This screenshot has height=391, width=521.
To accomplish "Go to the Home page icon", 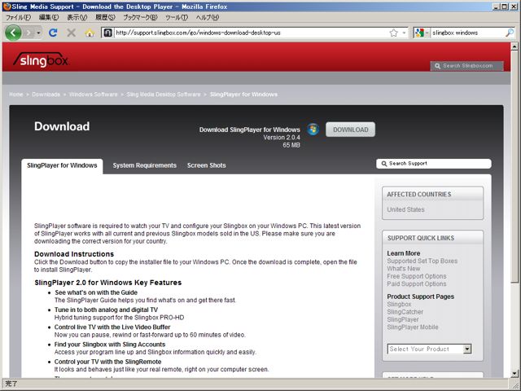I will click(90, 33).
